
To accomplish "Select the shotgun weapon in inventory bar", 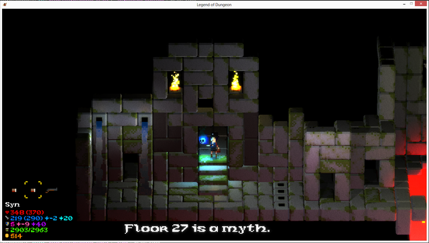I will pyautogui.click(x=52, y=189).
